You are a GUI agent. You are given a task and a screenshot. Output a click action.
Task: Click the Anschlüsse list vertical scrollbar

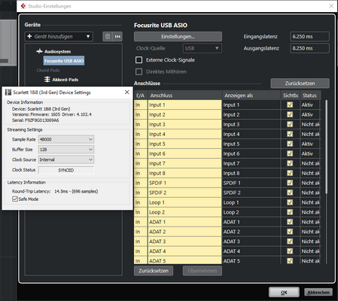pyautogui.click(x=326, y=147)
